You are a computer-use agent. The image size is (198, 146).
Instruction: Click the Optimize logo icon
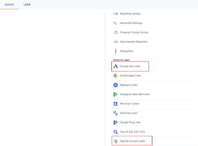point(116,113)
